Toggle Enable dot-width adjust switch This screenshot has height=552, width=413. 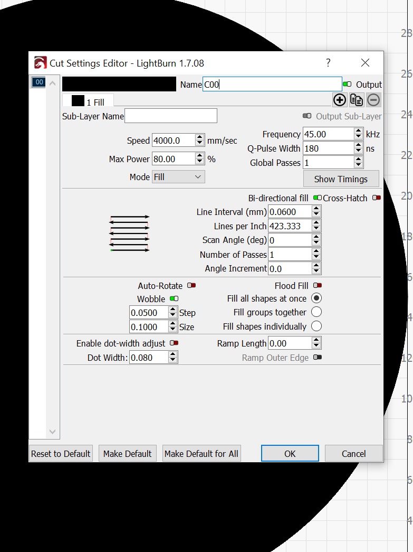coord(174,343)
